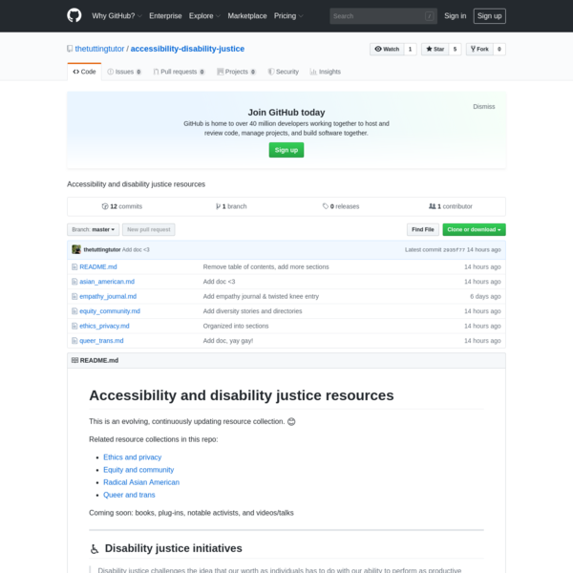Image resolution: width=573 pixels, height=573 pixels.
Task: Open Marketplace in the top navigation
Action: click(247, 16)
